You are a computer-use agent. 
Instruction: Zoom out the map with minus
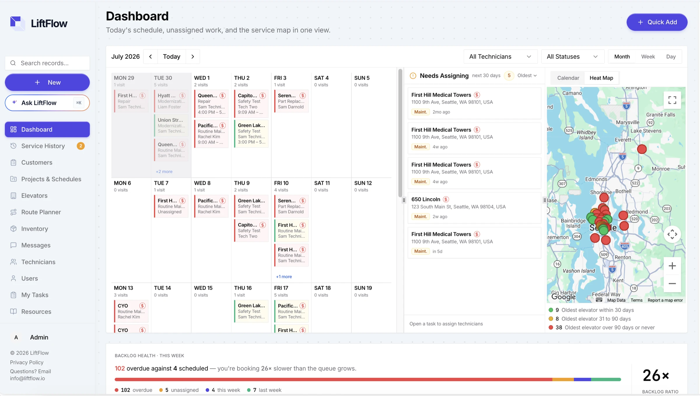tap(672, 284)
